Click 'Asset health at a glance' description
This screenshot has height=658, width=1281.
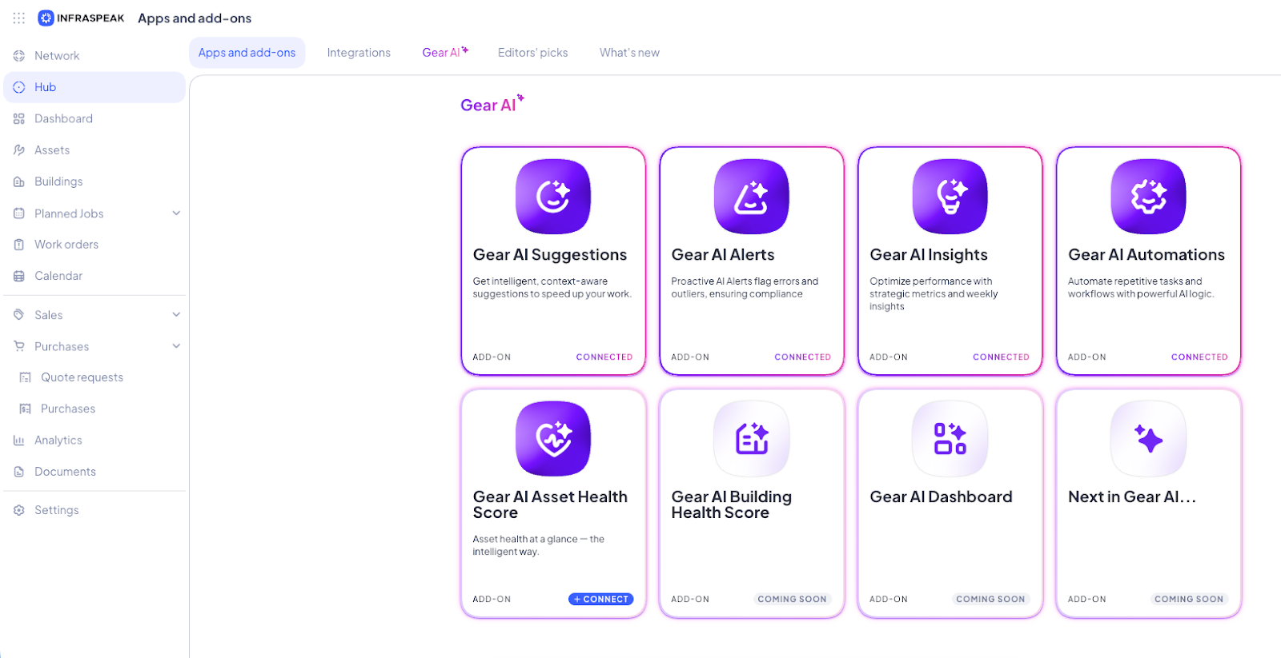[x=538, y=545]
